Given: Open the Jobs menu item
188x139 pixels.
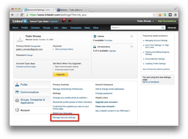Looking at the screenshot, I should [56, 28].
